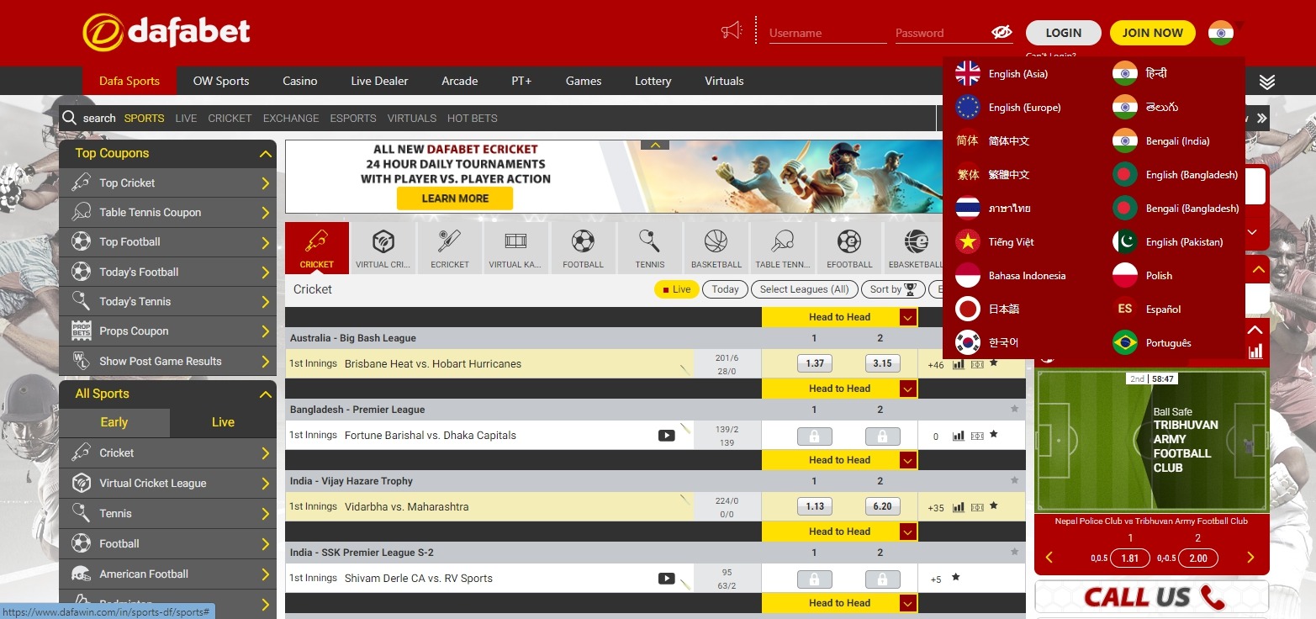The height and width of the screenshot is (619, 1316).
Task: Open the OW Sports tab
Action: (221, 82)
